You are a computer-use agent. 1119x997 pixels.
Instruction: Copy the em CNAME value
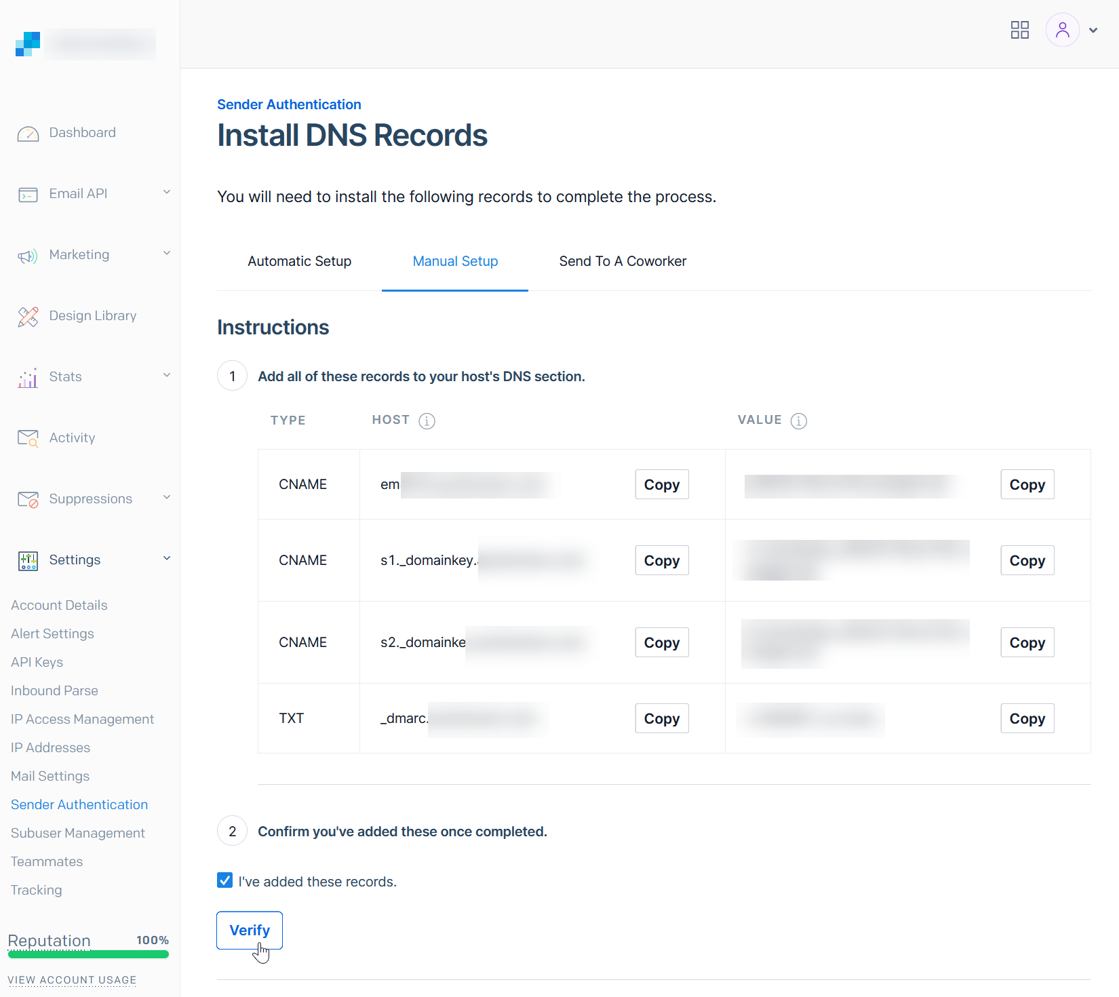click(1027, 484)
